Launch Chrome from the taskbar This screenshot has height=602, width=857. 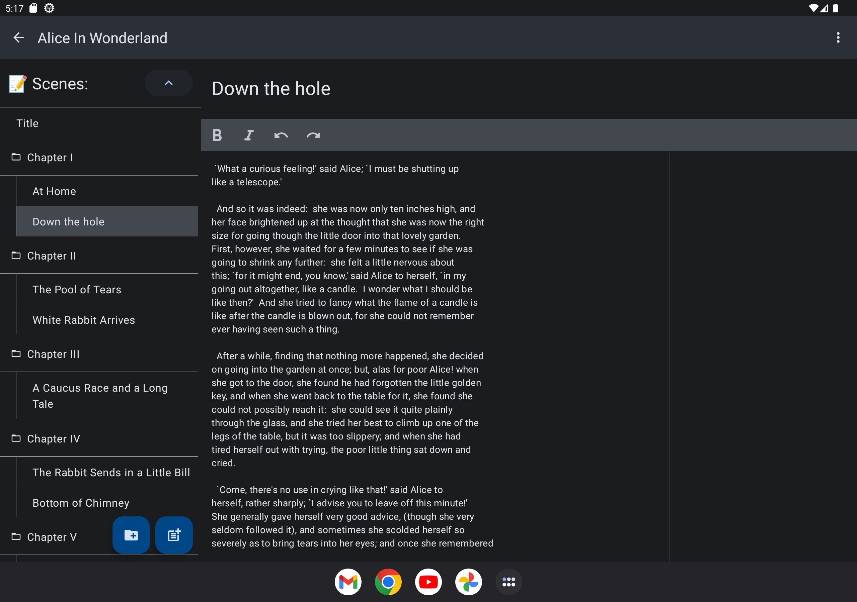pos(388,582)
